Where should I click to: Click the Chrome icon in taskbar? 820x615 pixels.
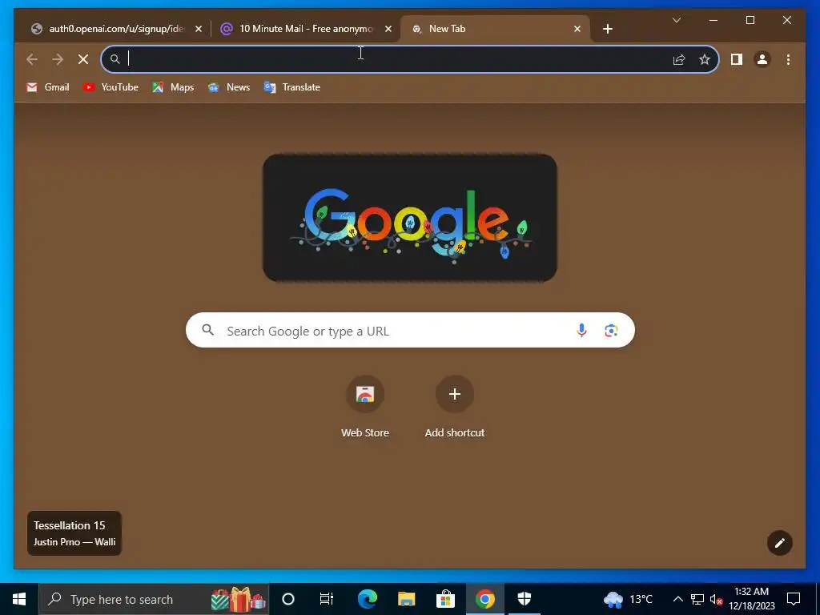(484, 599)
